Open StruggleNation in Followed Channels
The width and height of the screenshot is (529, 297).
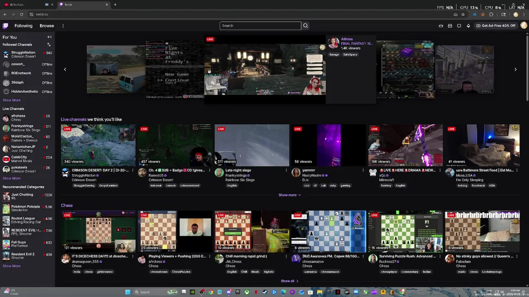point(27,54)
